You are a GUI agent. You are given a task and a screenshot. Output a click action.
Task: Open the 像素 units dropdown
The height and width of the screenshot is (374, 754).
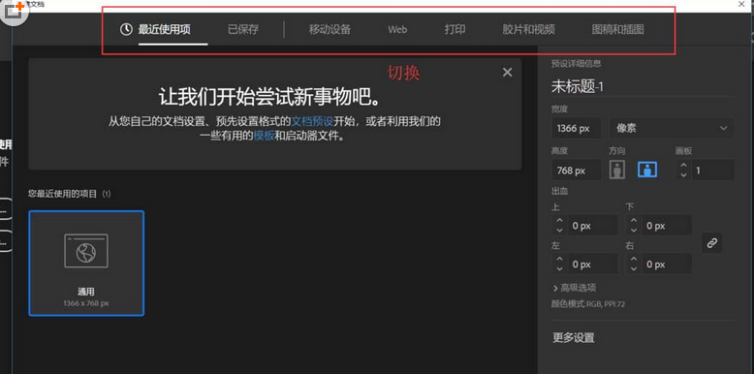tap(672, 128)
